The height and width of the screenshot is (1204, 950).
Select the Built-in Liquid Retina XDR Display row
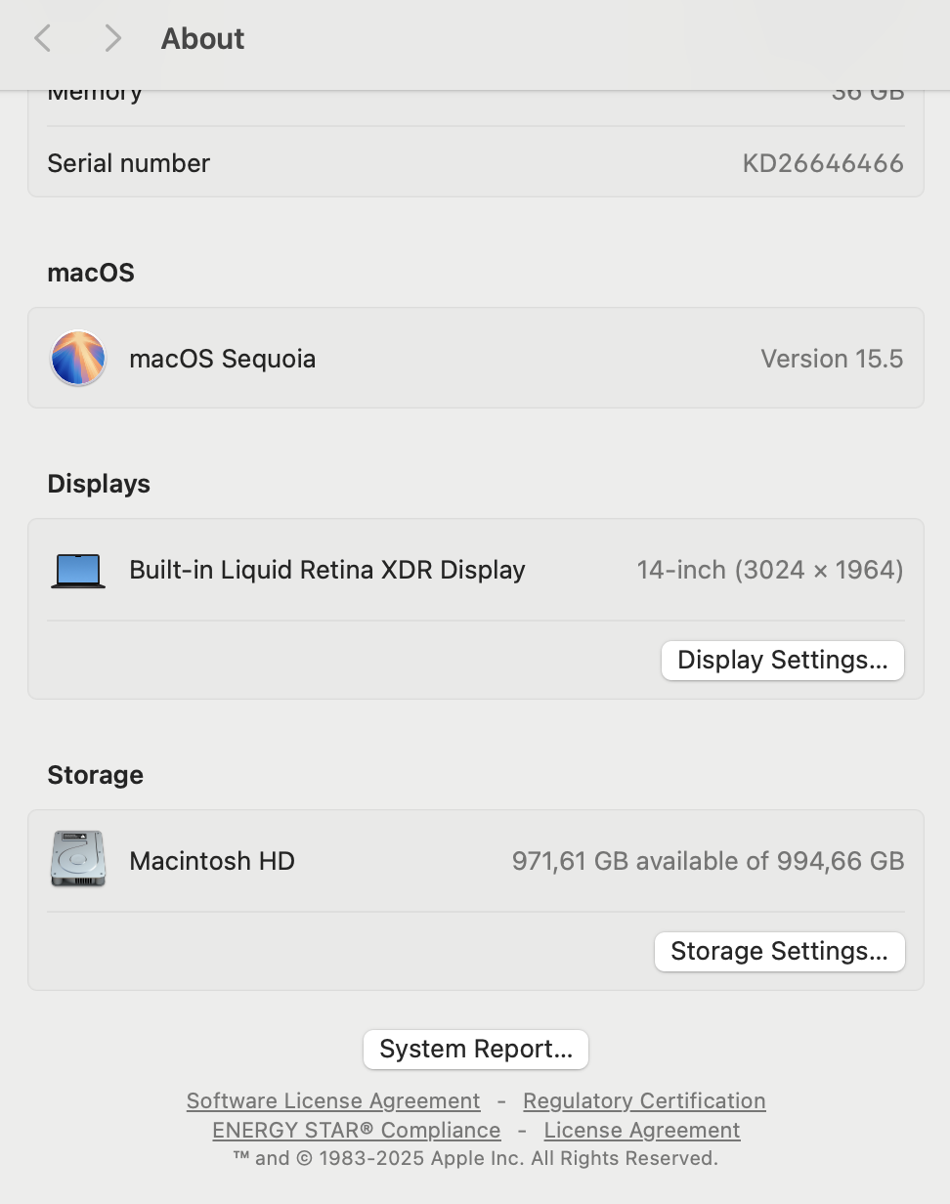tap(475, 569)
